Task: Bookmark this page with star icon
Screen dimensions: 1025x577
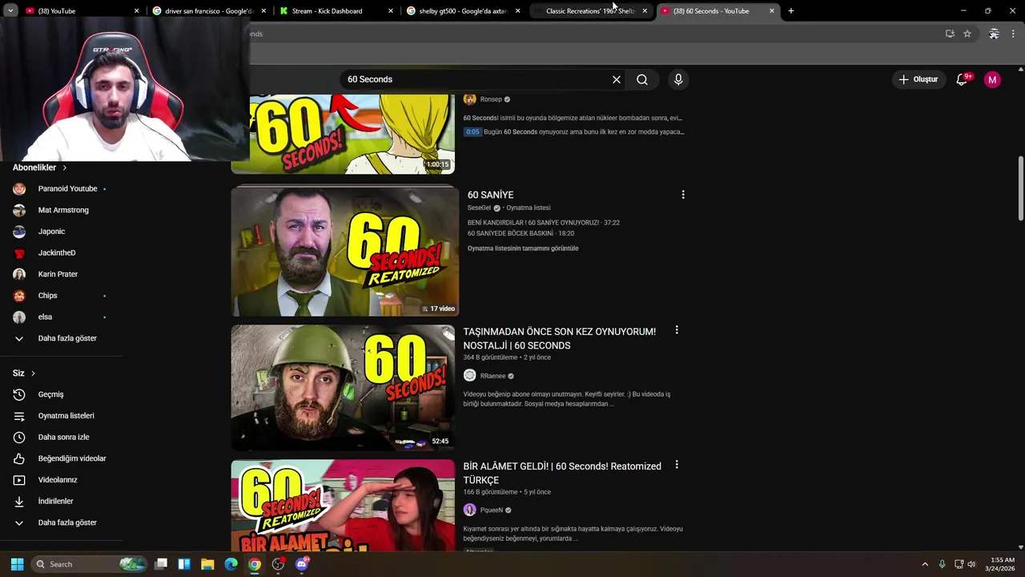Action: 967,34
